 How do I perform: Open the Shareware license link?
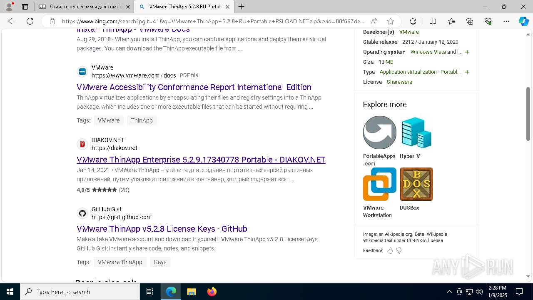coord(399,82)
